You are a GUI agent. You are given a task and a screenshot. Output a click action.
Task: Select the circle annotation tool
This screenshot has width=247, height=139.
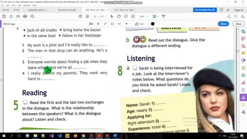tap(112, 24)
